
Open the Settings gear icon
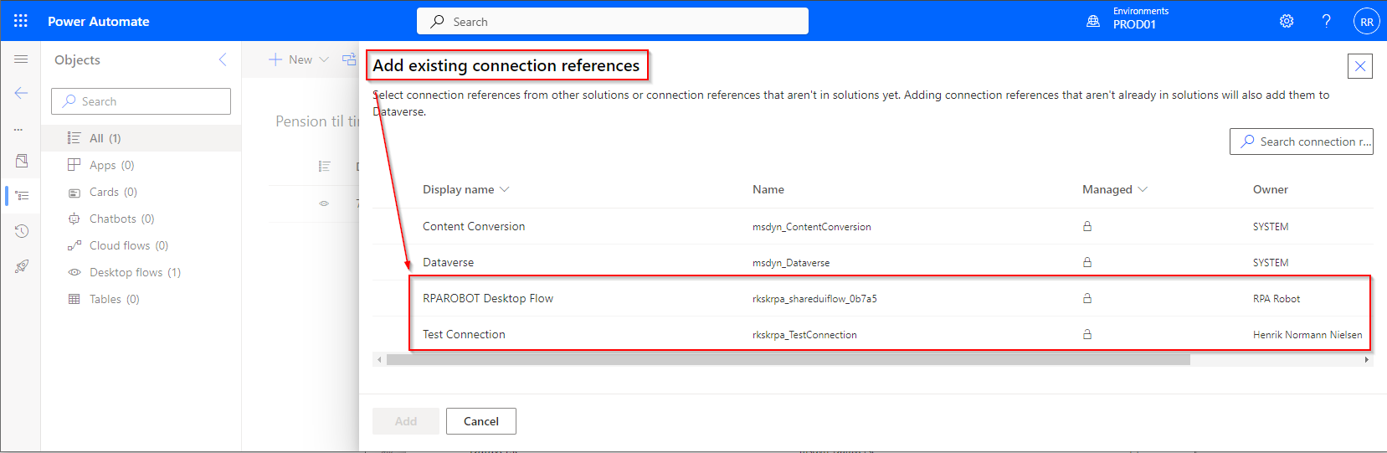[1287, 21]
